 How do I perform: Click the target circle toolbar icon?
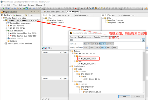coord(88,8)
